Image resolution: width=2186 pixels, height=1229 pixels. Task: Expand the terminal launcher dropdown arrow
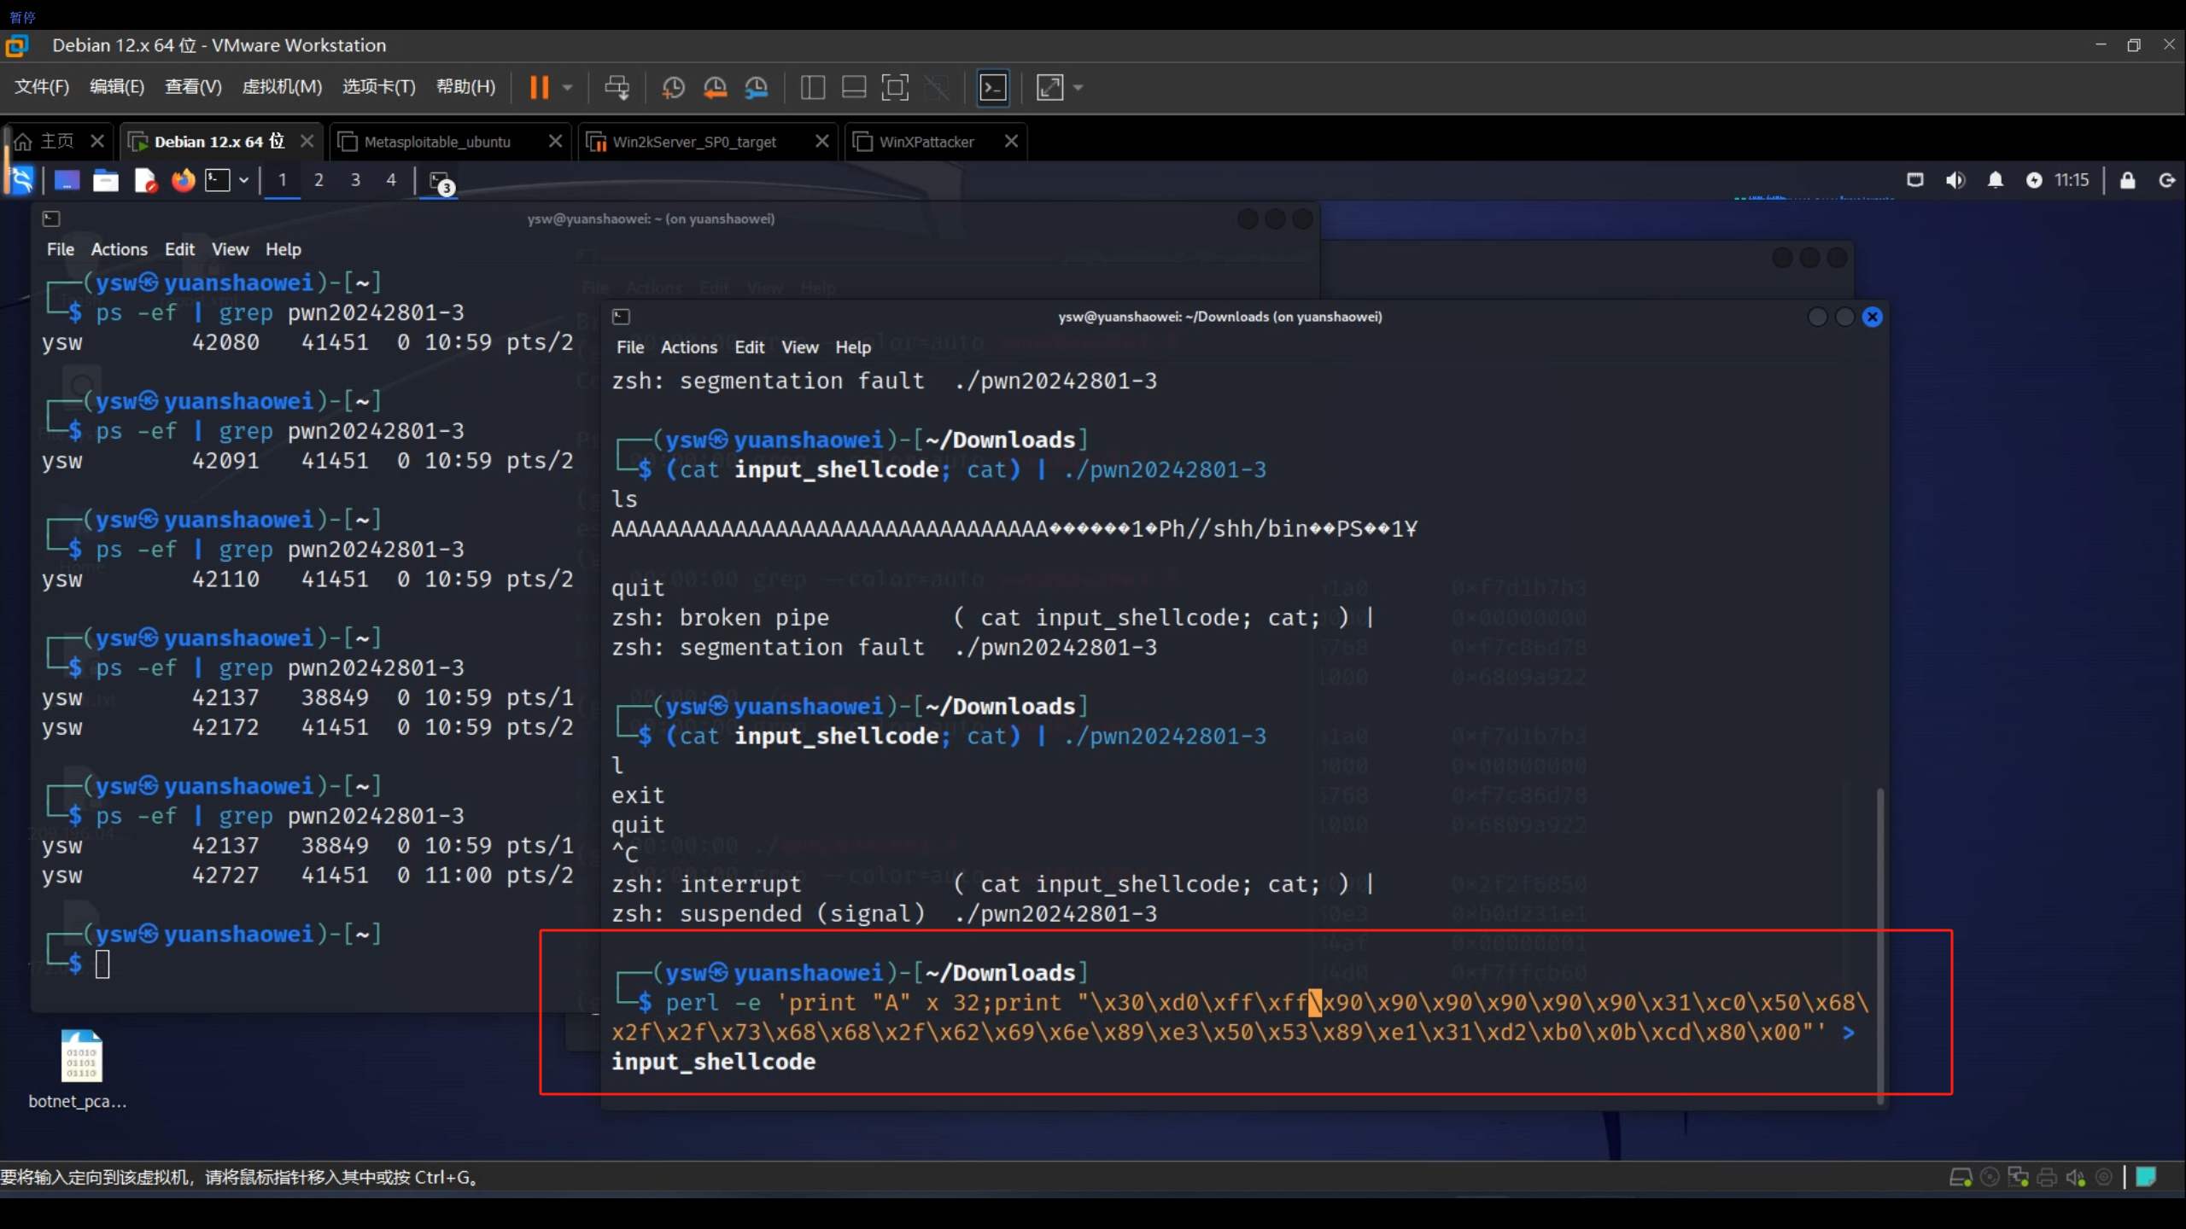(x=244, y=180)
